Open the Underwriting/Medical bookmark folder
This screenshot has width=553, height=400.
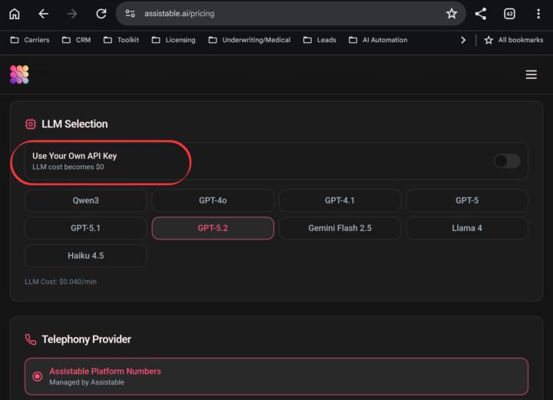coord(250,40)
